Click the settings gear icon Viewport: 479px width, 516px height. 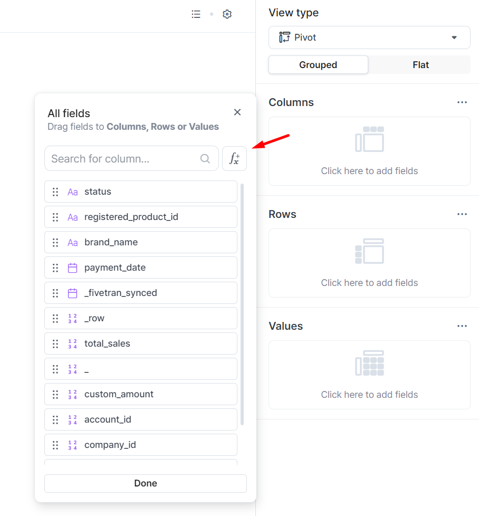(x=227, y=14)
